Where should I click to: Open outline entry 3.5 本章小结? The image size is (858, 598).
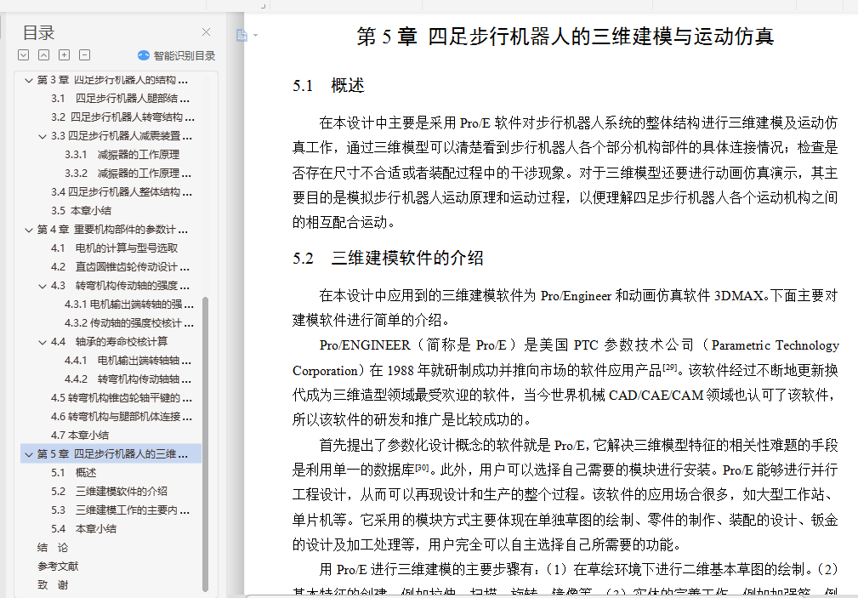click(x=81, y=210)
